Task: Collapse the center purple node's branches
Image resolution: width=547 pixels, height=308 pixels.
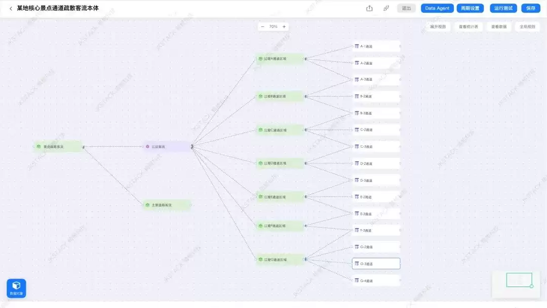Action: [192, 147]
